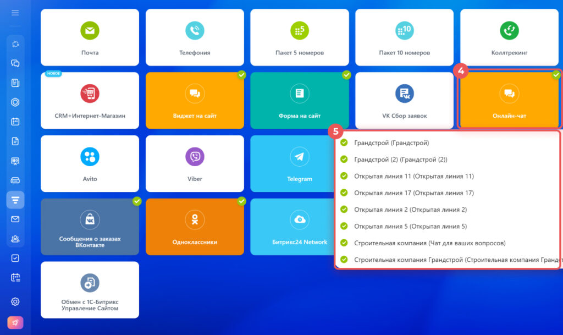Image resolution: width=563 pixels, height=335 pixels.
Task: Open the hamburger menu in sidebar
Action: click(x=15, y=13)
